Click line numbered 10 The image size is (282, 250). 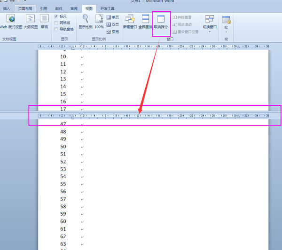[x=63, y=57]
